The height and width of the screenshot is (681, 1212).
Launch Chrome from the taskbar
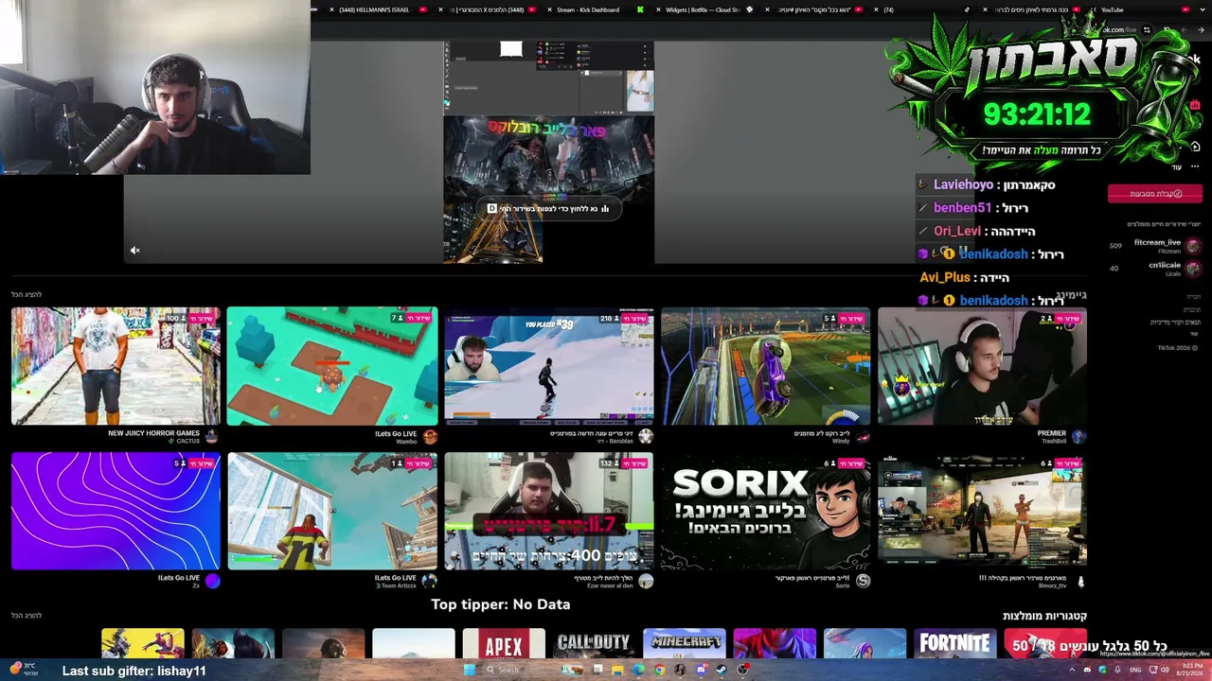click(x=659, y=670)
